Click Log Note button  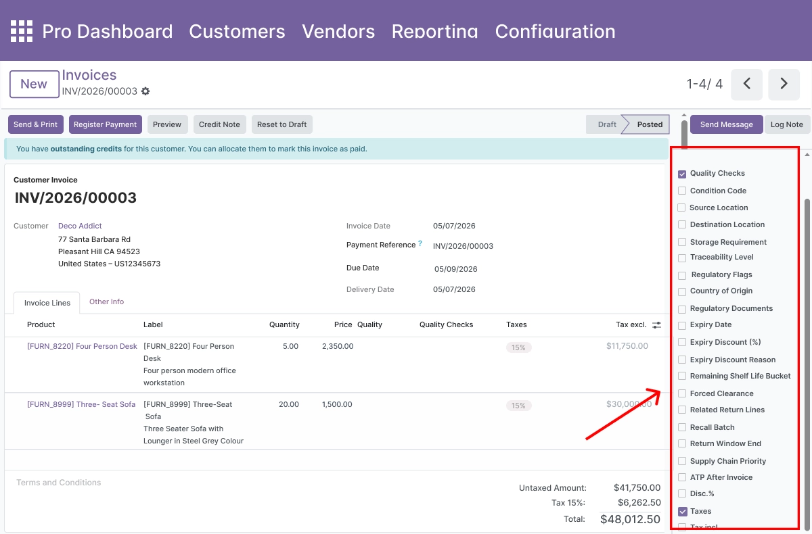click(x=787, y=124)
